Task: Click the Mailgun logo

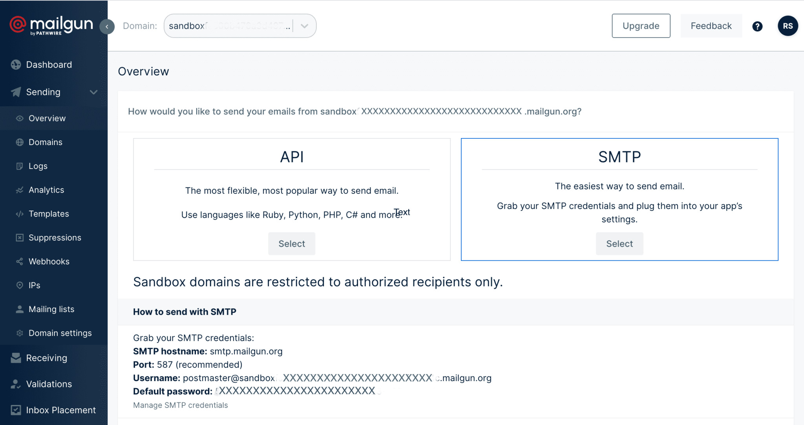Action: (x=51, y=25)
